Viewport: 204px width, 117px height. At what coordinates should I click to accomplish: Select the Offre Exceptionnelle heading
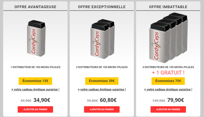coord(102,7)
